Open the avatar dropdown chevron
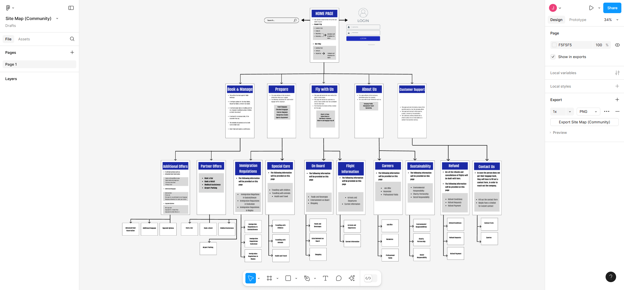 560,8
